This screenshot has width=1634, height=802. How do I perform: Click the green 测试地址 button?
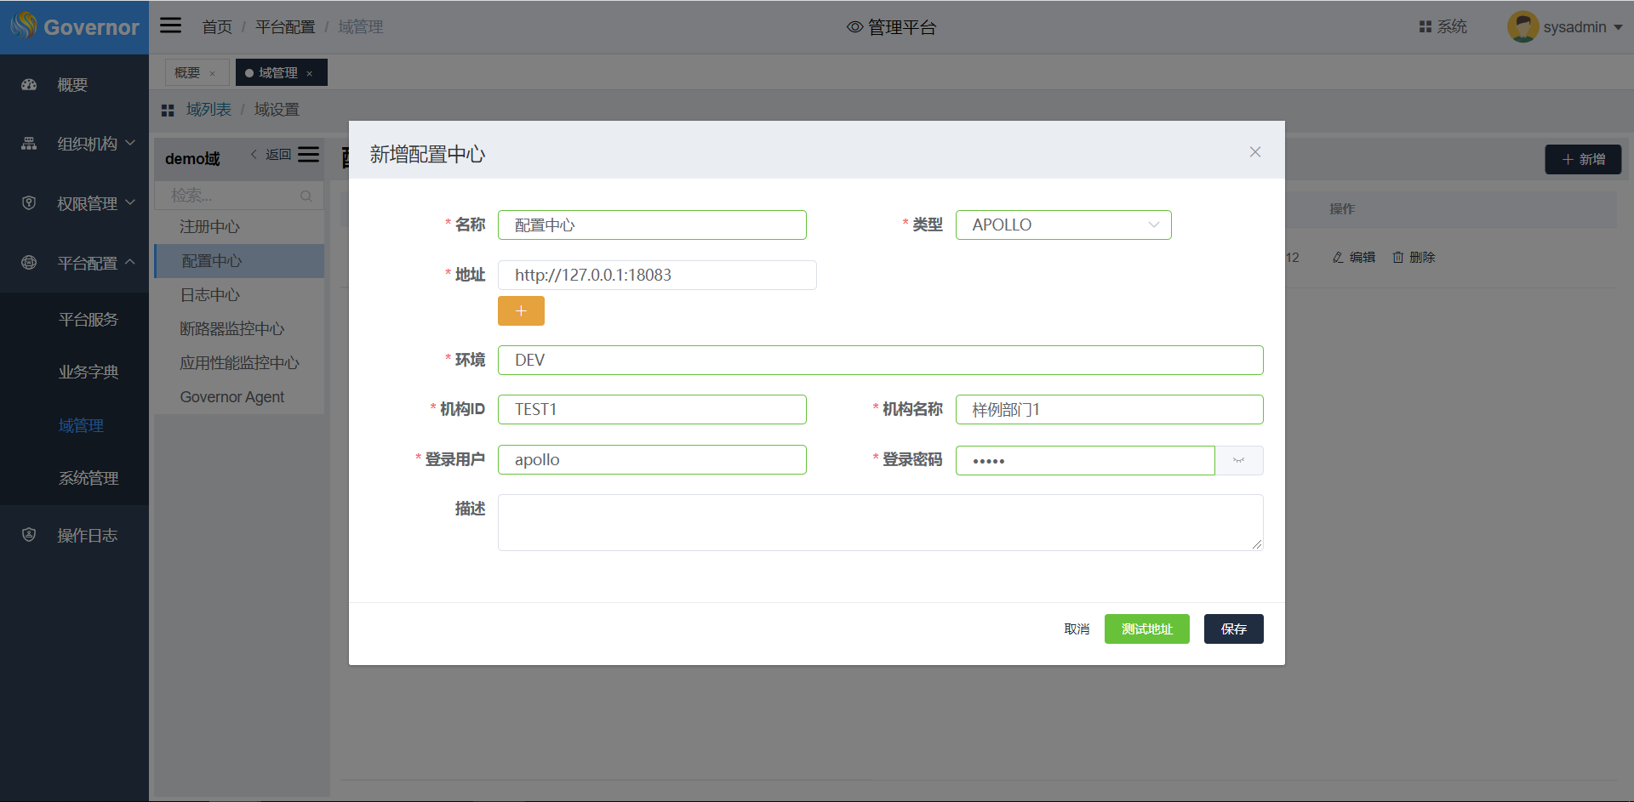[x=1146, y=629]
